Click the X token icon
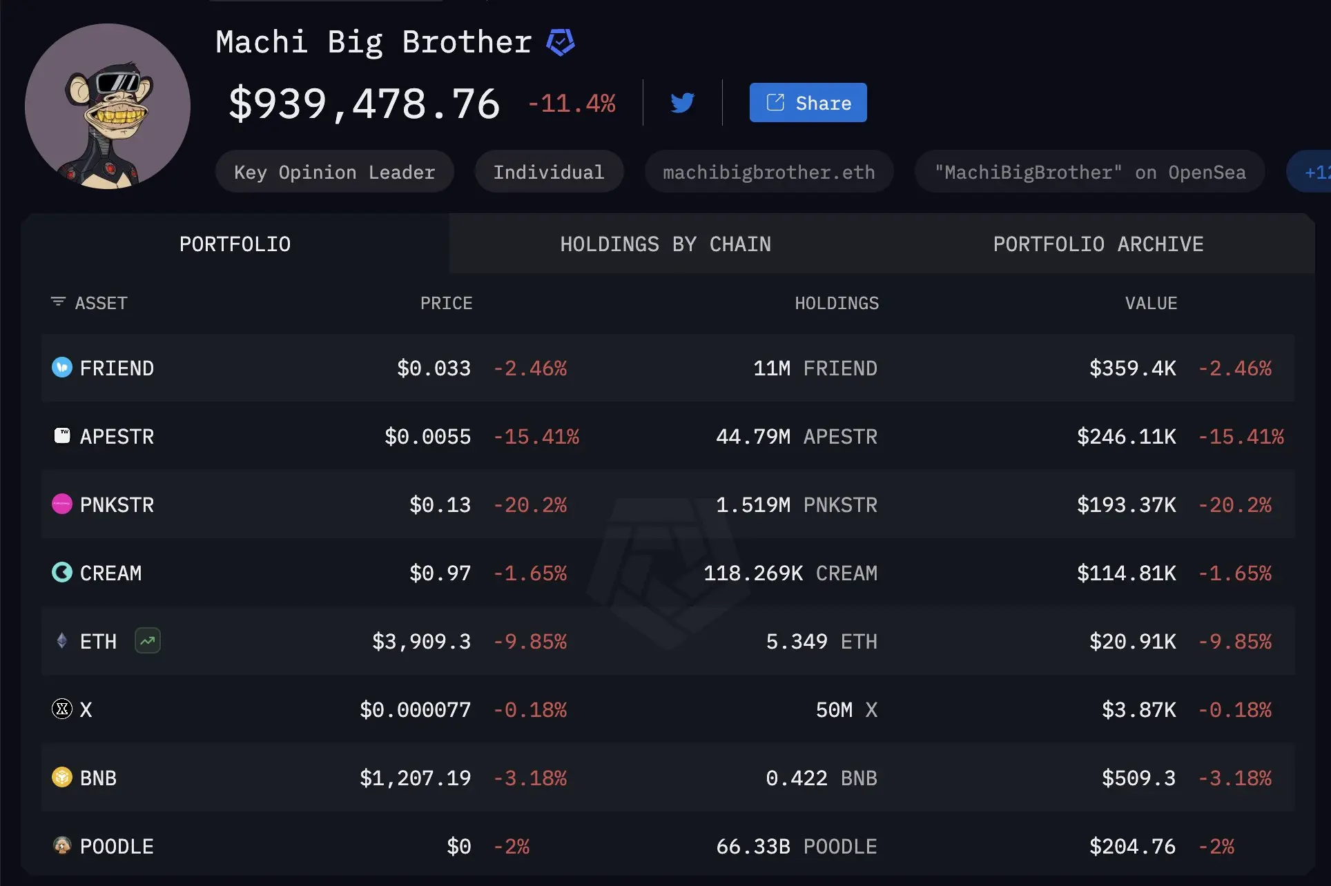The height and width of the screenshot is (886, 1331). [62, 709]
